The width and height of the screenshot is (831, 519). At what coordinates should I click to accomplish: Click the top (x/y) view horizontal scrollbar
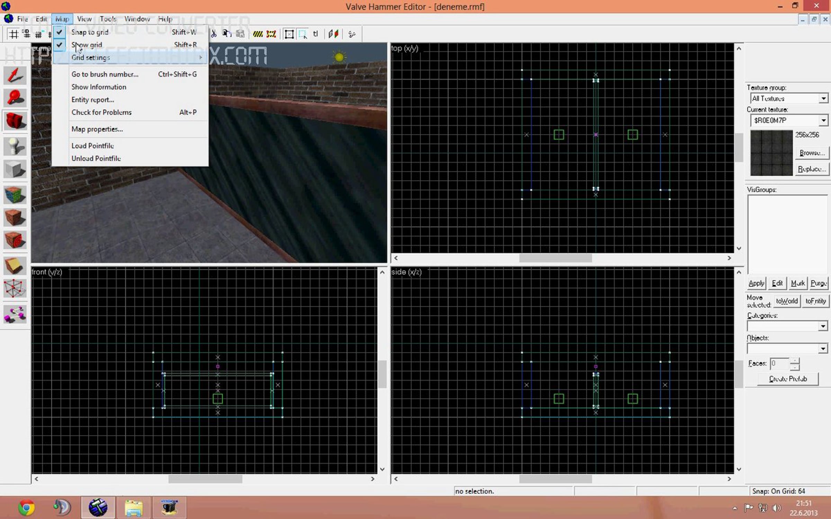point(562,258)
